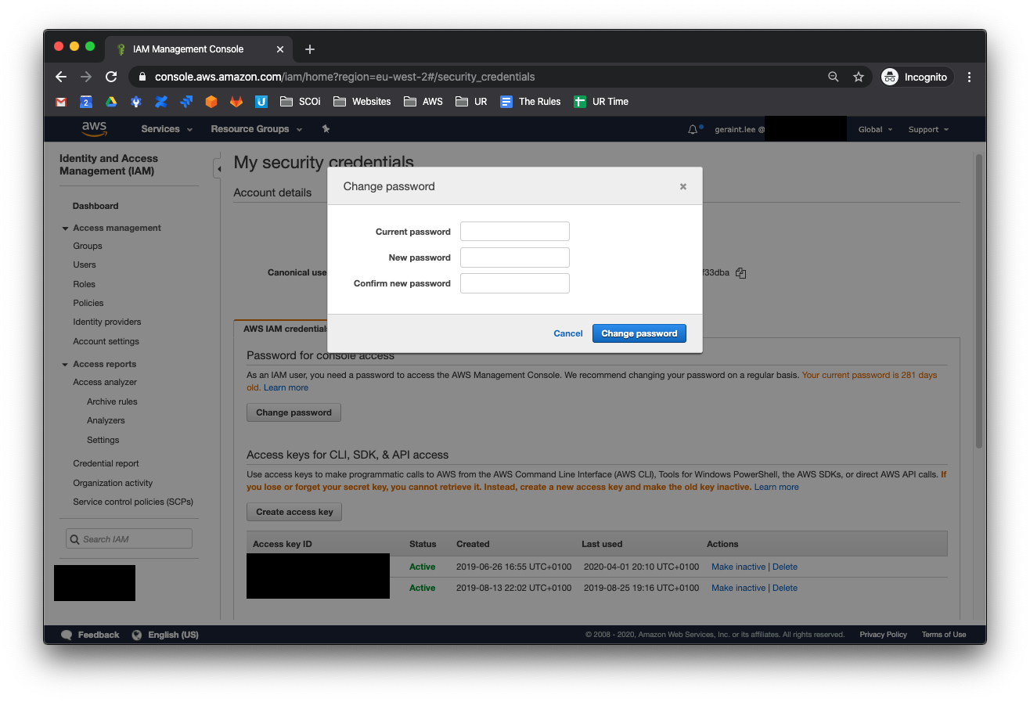Open Gmail bookmark icon in bookmarks bar
This screenshot has width=1030, height=702.
(61, 102)
